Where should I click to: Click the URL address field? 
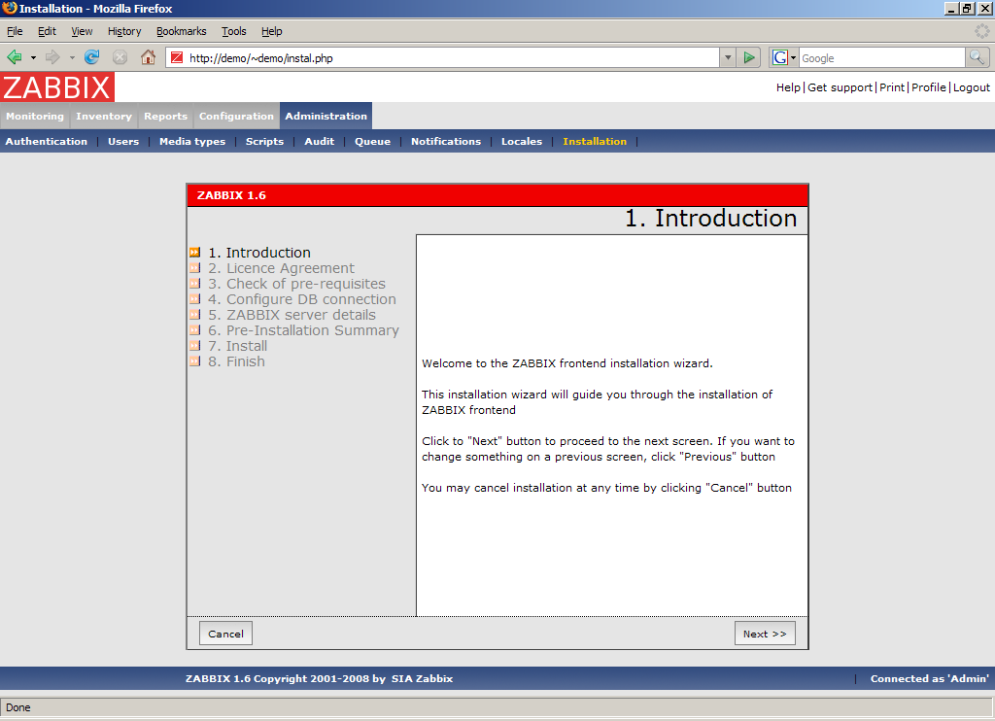[443, 57]
